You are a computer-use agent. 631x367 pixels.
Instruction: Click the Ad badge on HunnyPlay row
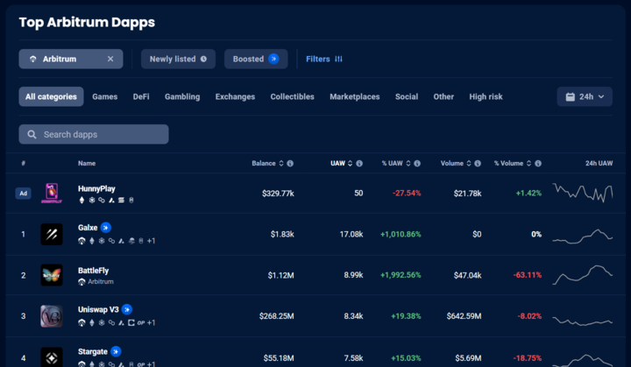pos(24,194)
